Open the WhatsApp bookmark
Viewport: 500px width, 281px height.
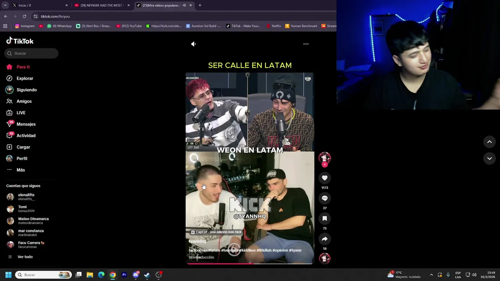click(x=59, y=26)
